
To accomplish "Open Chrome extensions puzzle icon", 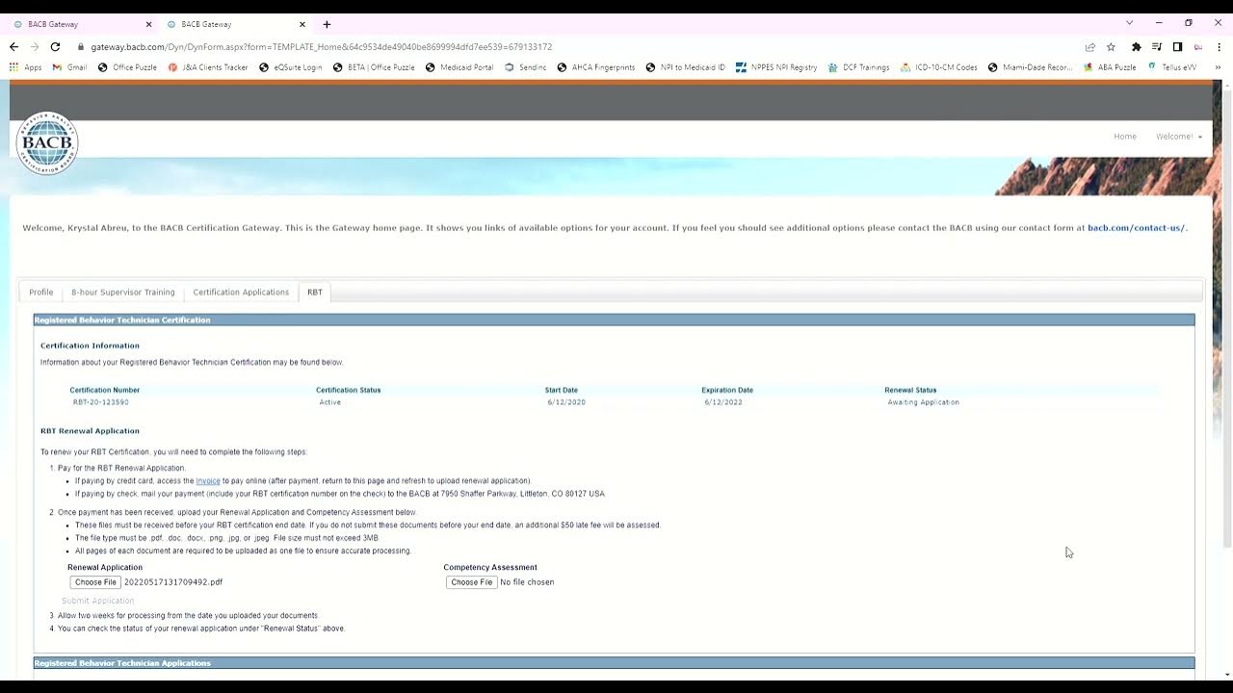I will pyautogui.click(x=1137, y=46).
